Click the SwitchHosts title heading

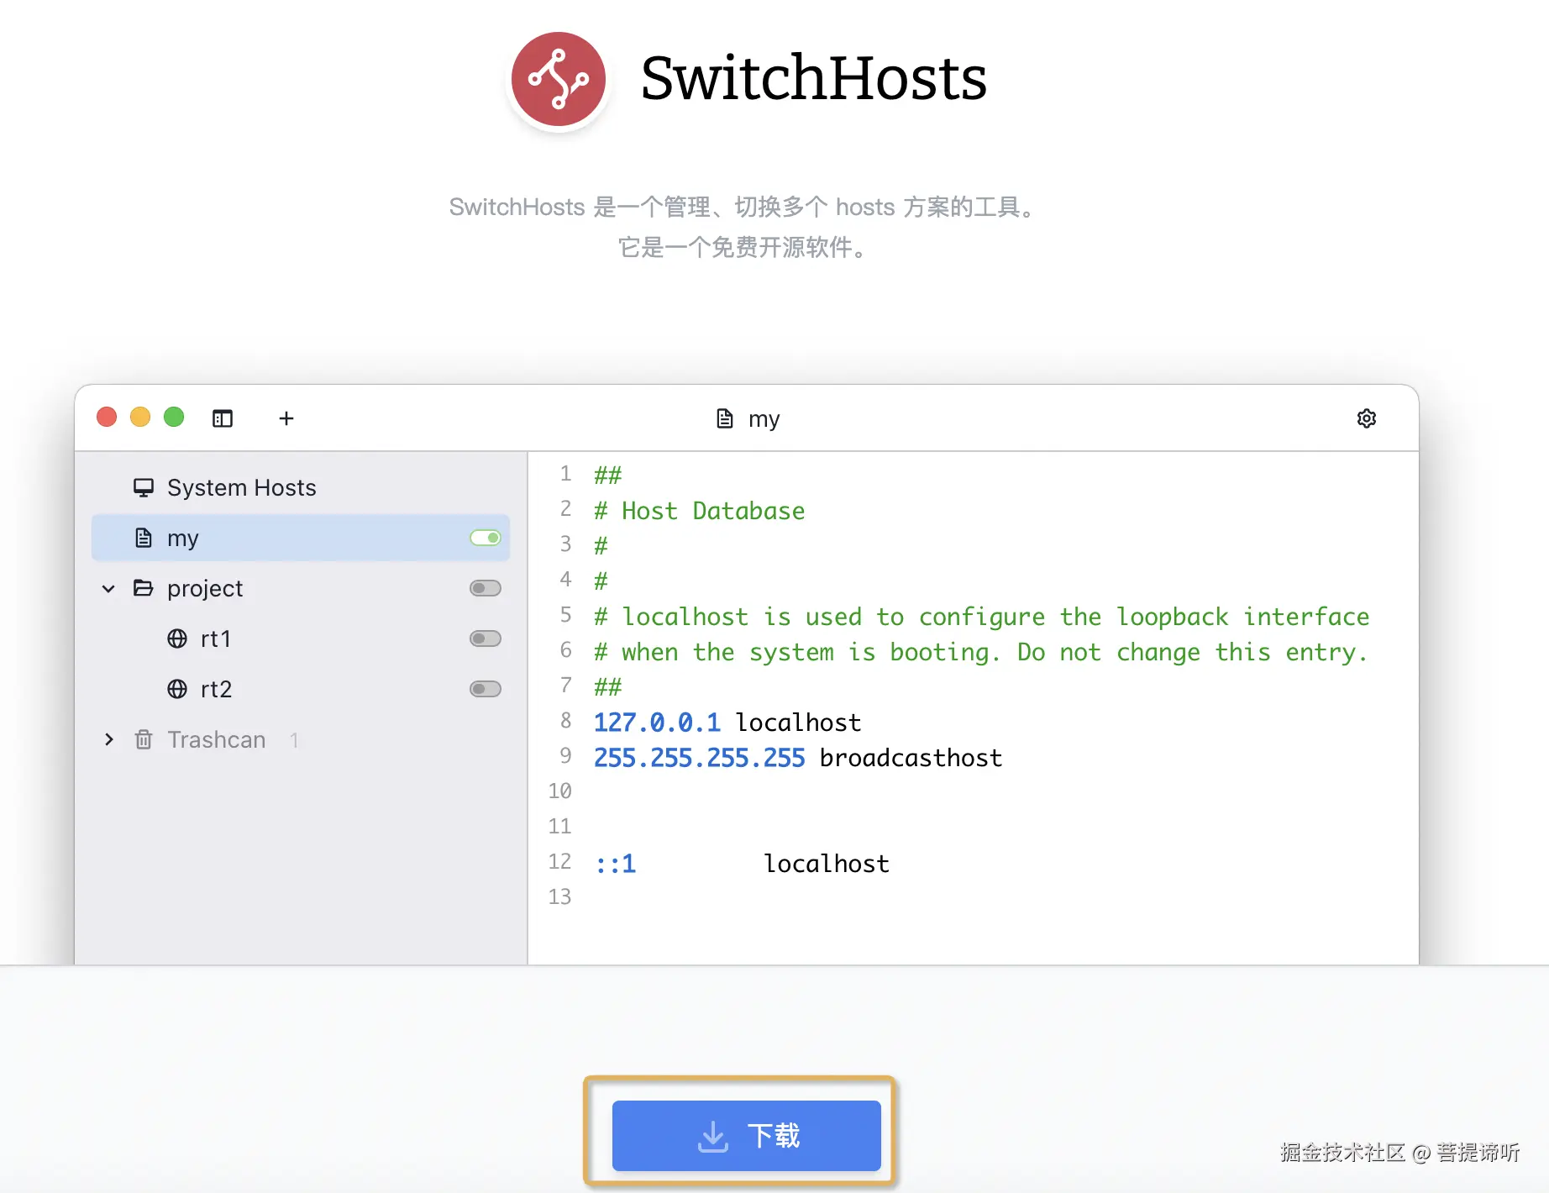pyautogui.click(x=814, y=78)
